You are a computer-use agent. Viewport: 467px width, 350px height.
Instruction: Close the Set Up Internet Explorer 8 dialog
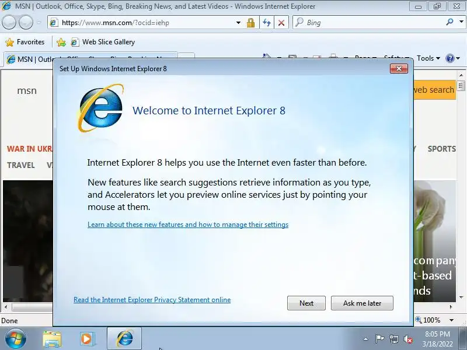point(399,68)
